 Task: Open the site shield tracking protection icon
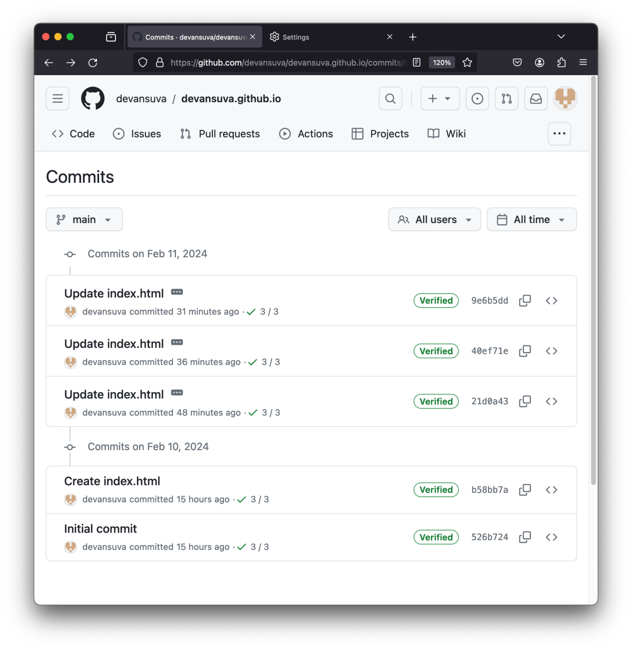(x=142, y=63)
